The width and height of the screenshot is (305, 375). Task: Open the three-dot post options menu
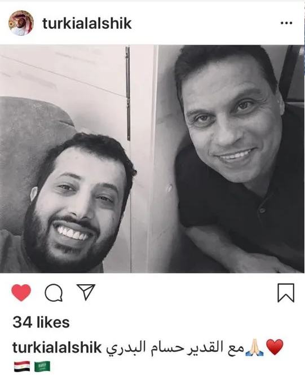286,23
